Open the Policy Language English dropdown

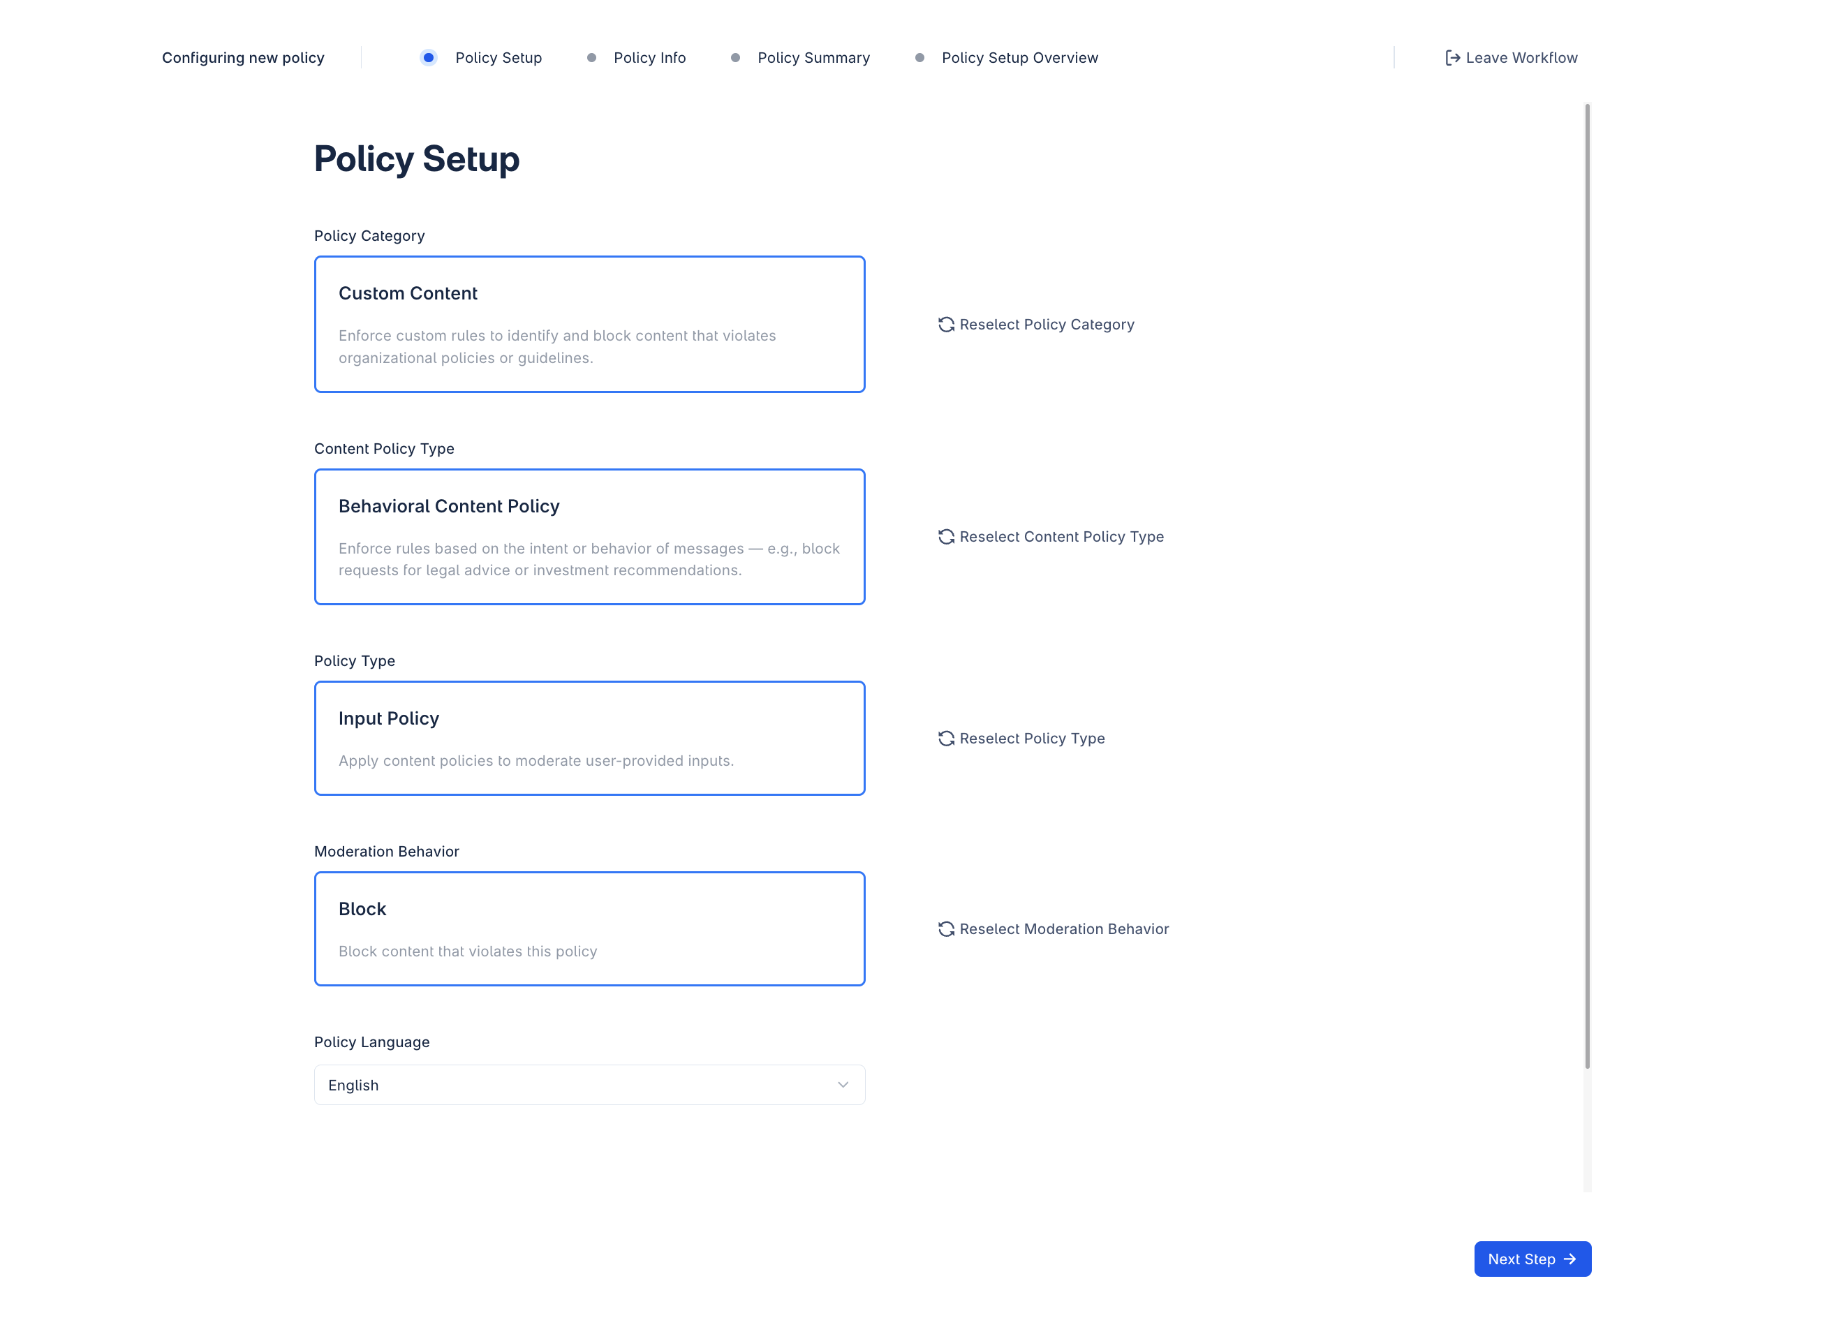coord(590,1086)
